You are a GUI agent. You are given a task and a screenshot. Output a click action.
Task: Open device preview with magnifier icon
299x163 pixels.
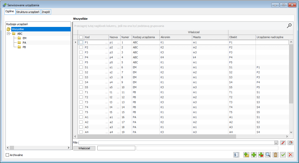pos(268,155)
